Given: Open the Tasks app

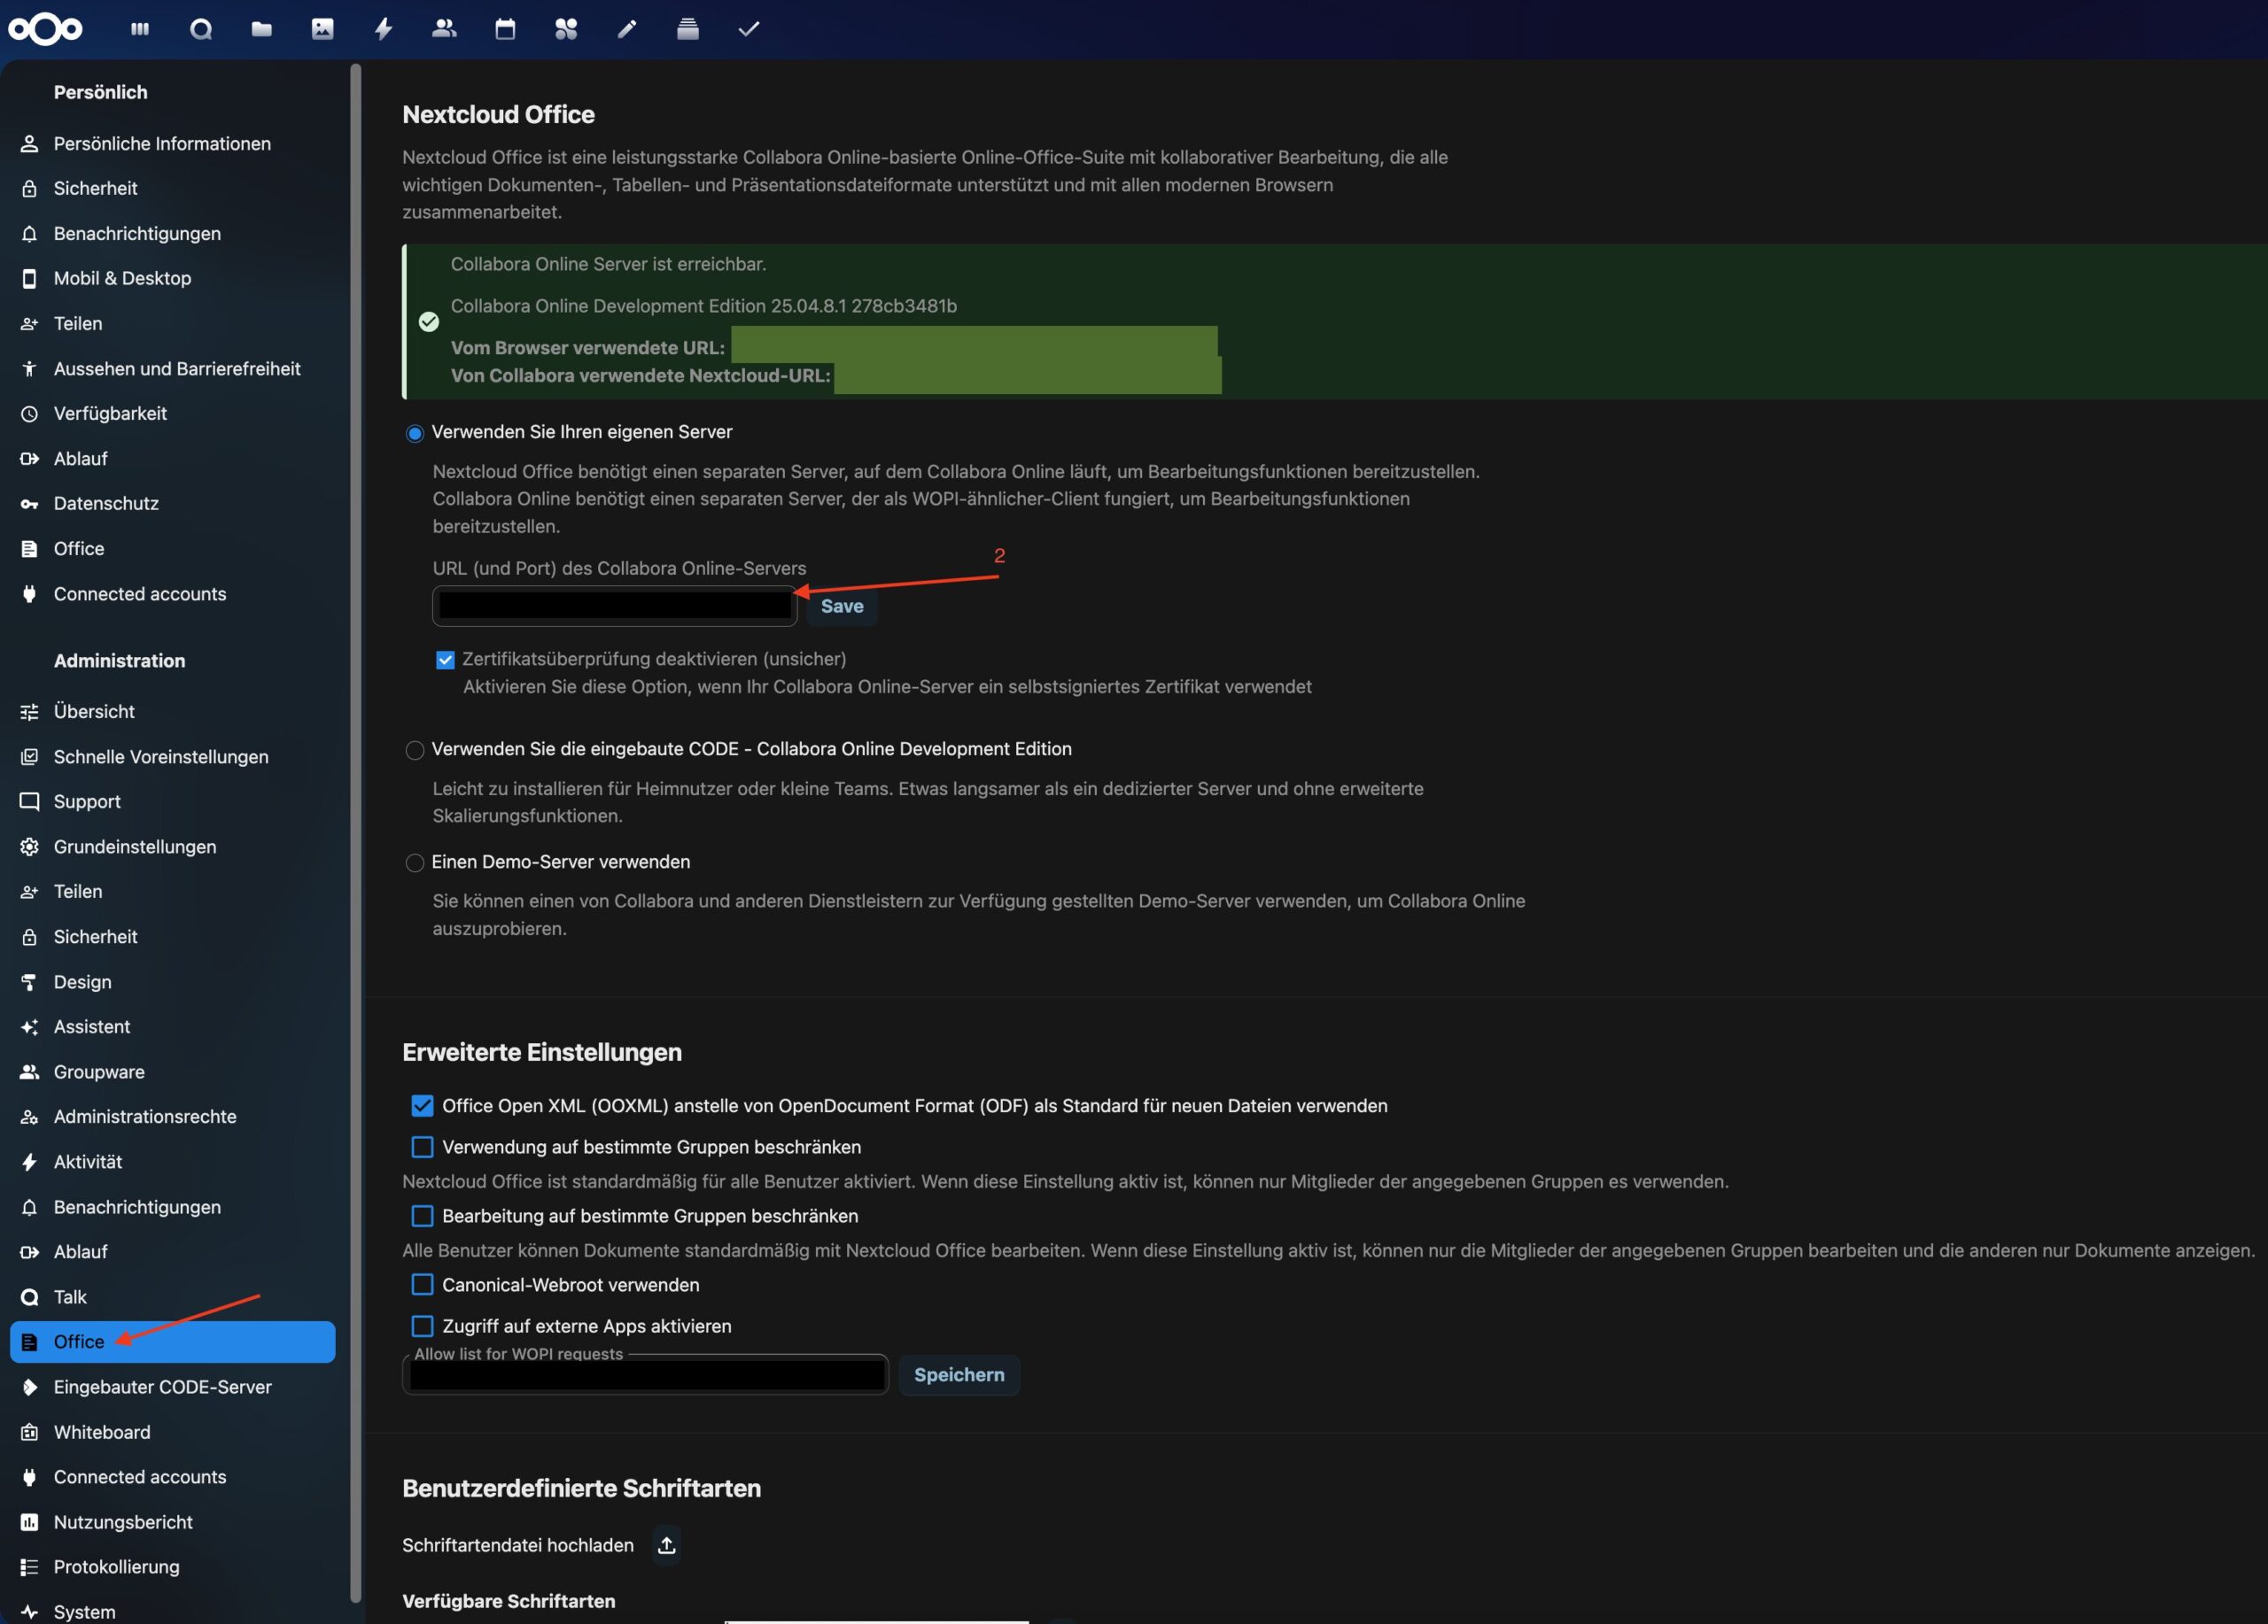Looking at the screenshot, I should (x=748, y=29).
